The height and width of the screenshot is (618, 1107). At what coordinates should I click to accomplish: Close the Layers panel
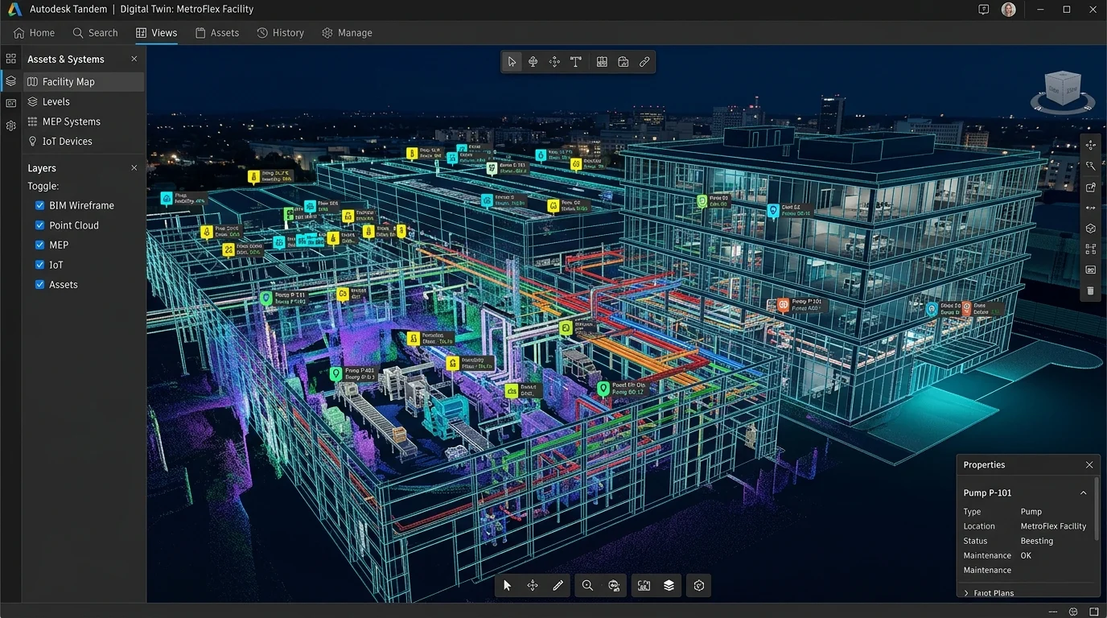coord(134,168)
